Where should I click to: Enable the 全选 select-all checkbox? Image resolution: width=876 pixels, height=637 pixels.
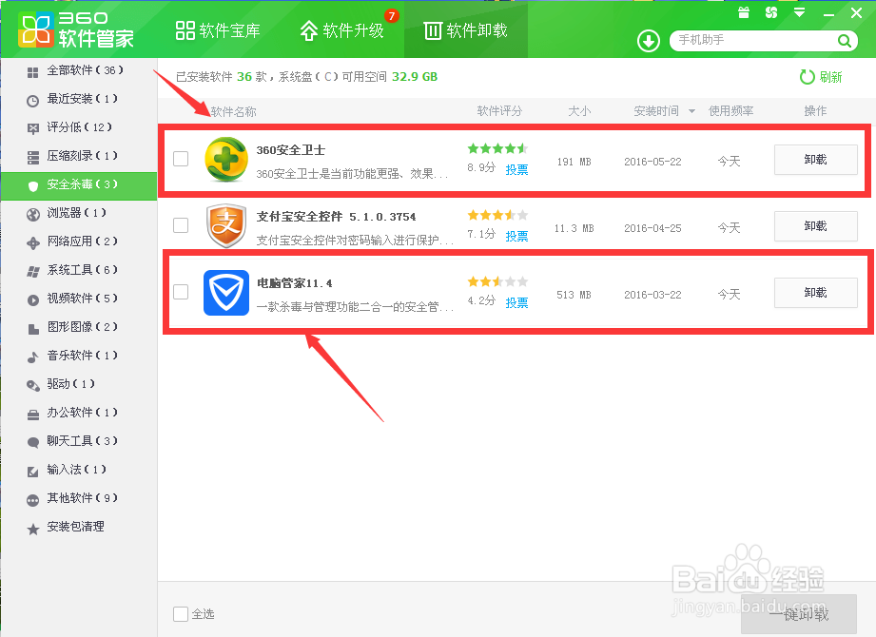[x=180, y=614]
